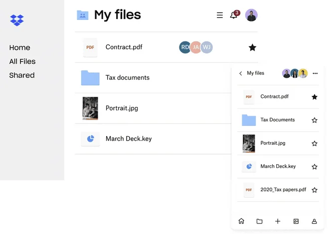330x234 pixels.
Task: Click the March Deck.key chart icon in main list
Action: click(x=90, y=139)
